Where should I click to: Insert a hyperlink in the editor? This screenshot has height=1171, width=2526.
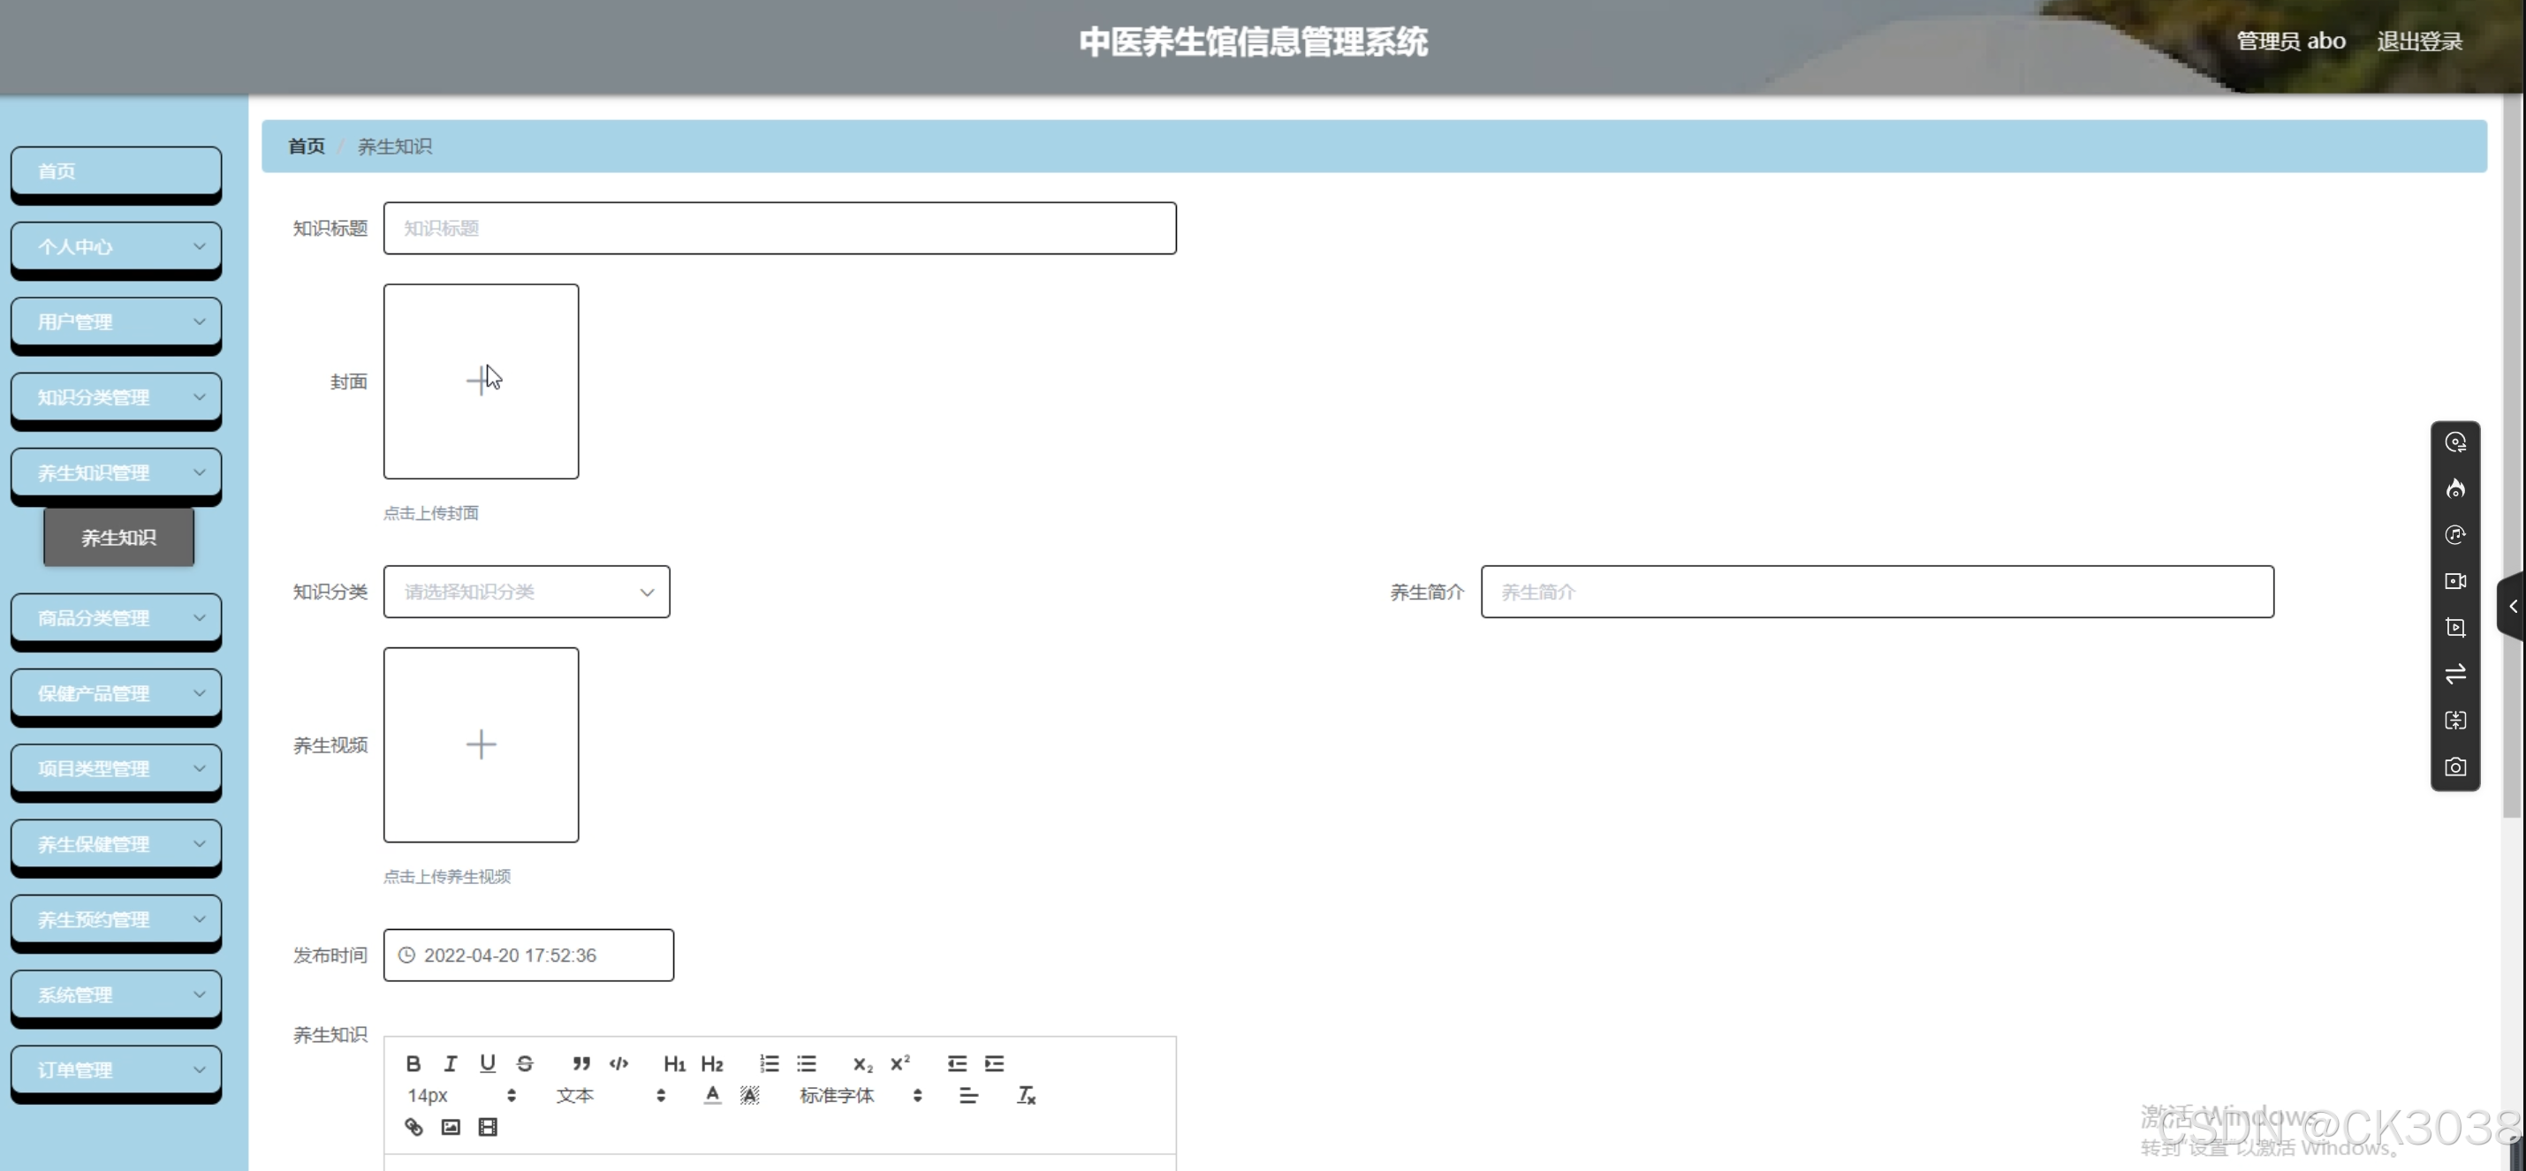pyautogui.click(x=413, y=1127)
